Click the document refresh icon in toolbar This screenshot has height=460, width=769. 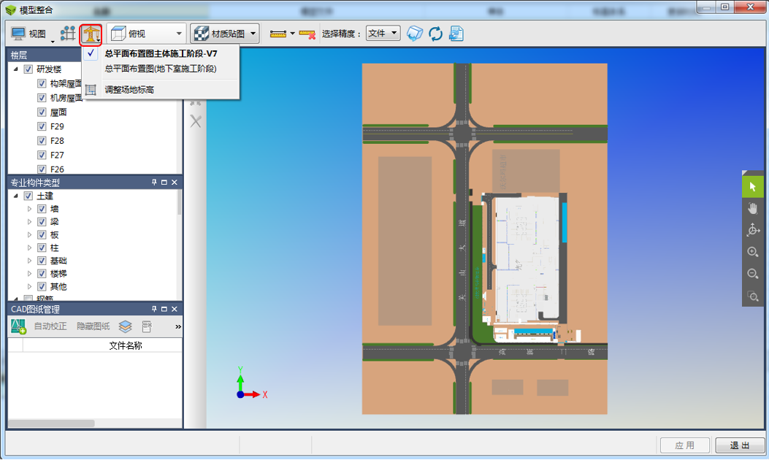456,34
